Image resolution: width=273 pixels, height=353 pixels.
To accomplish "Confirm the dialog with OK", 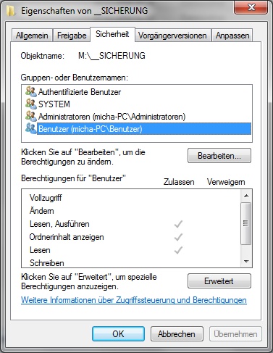I will 118,334.
